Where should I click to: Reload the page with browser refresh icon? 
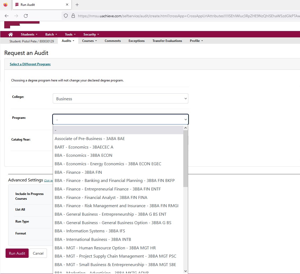point(26,16)
